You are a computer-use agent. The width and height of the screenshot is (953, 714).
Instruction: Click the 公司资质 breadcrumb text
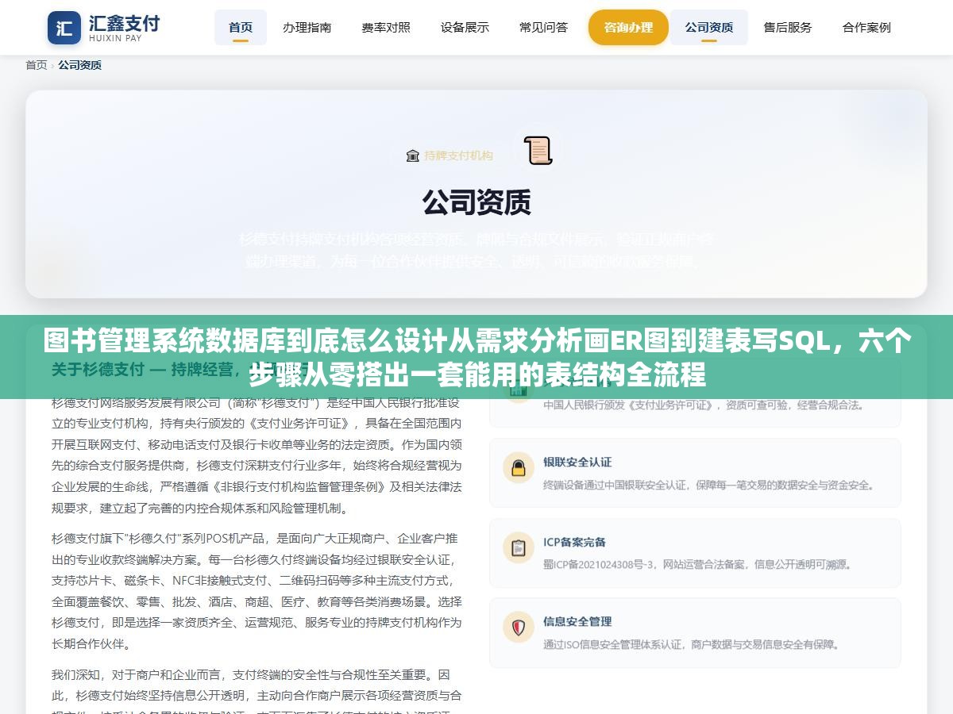coord(79,65)
